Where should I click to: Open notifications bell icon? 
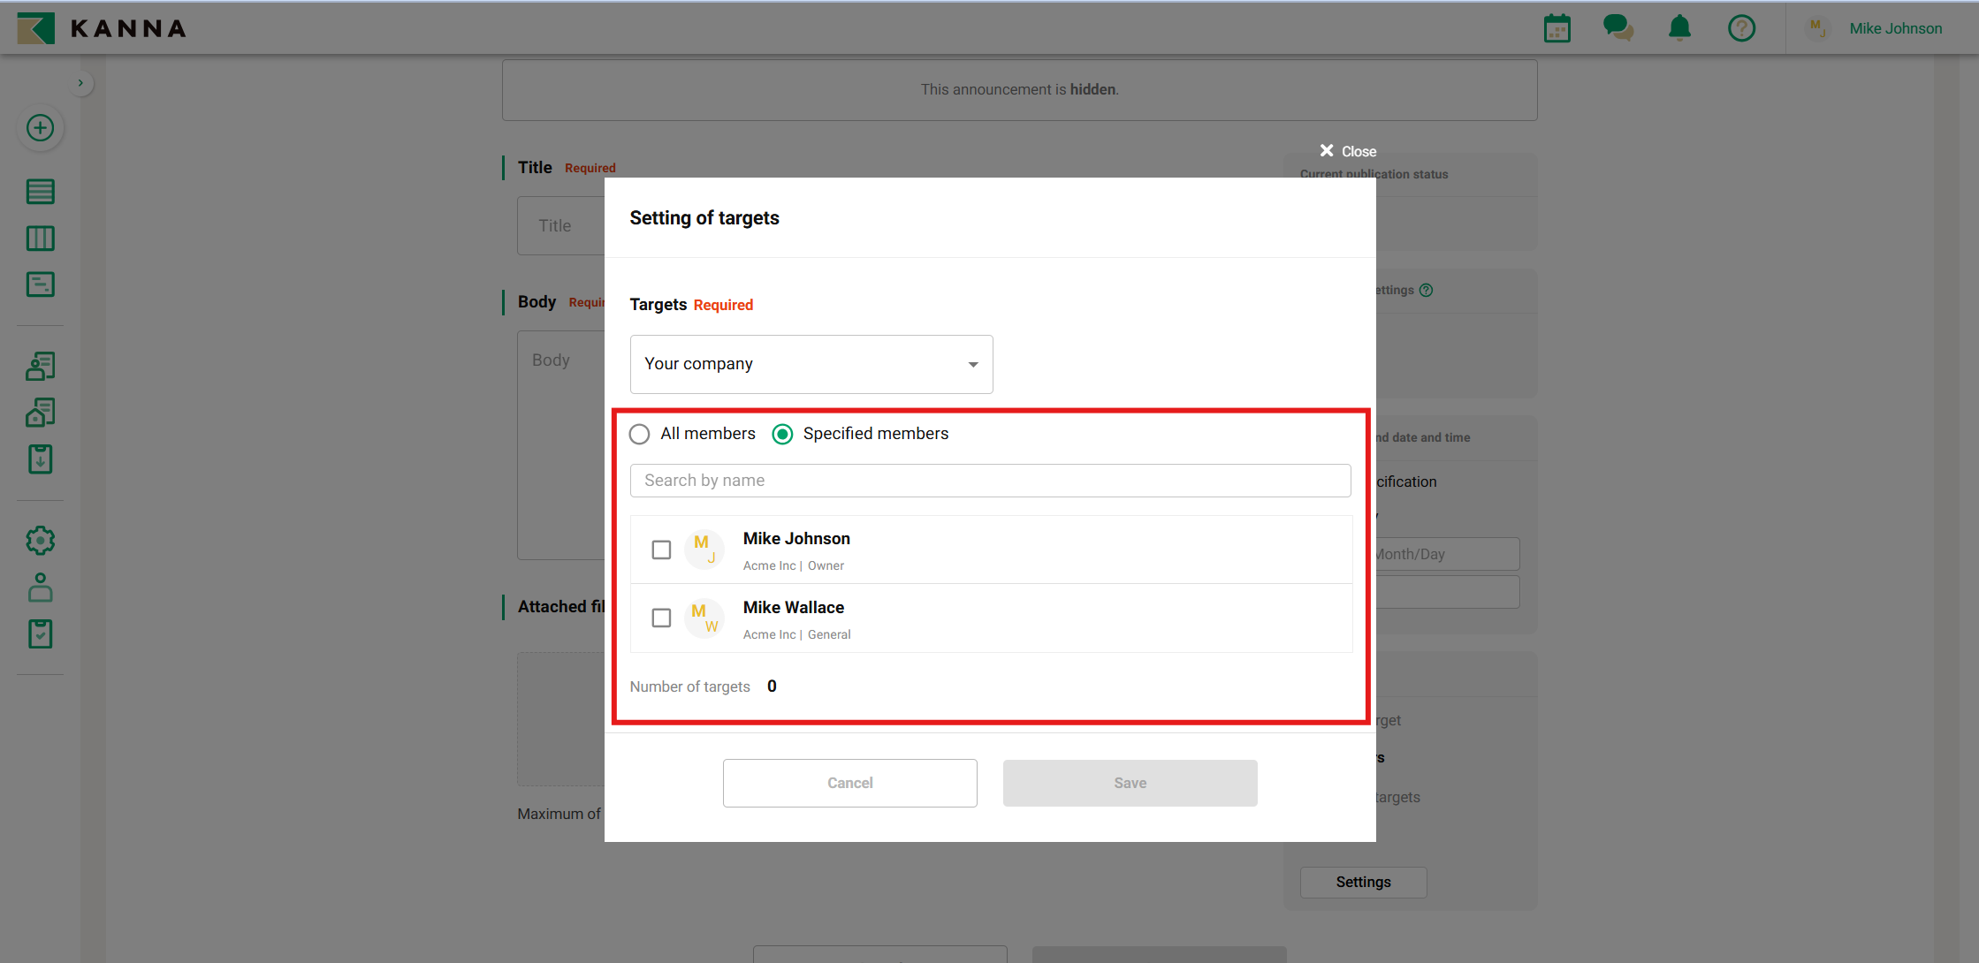(1679, 28)
